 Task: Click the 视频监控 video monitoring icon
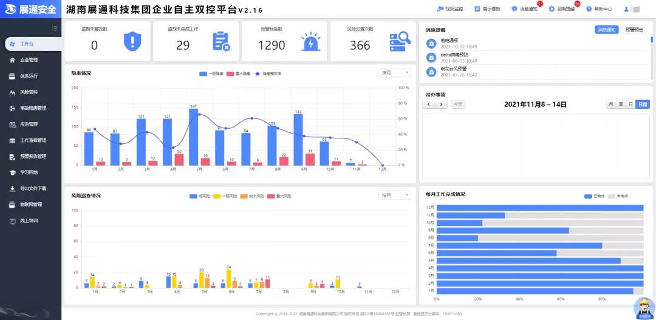point(441,9)
